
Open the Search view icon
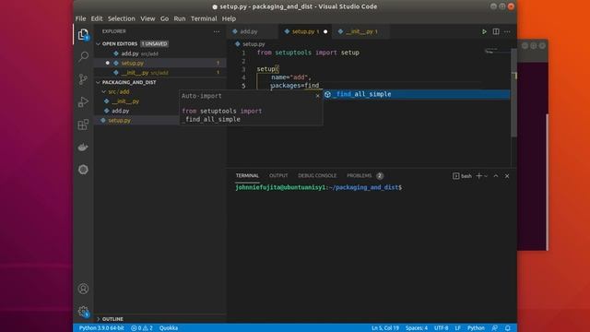point(83,57)
